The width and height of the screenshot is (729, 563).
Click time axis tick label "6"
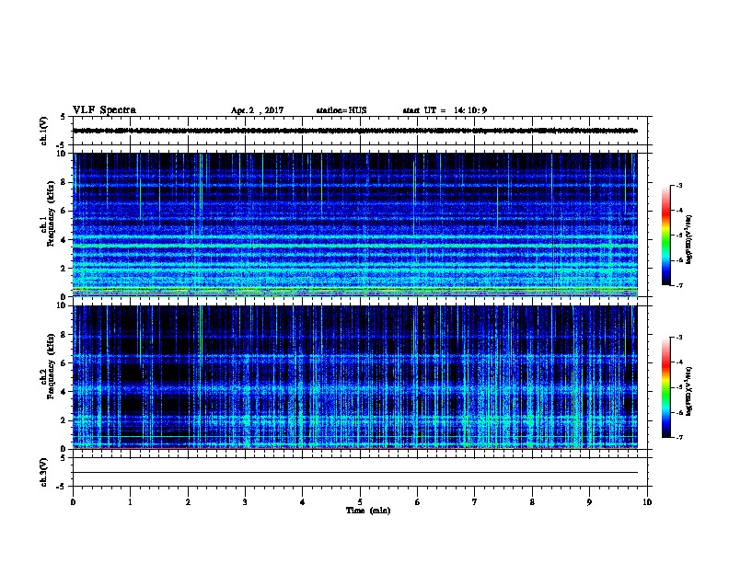coord(417,502)
